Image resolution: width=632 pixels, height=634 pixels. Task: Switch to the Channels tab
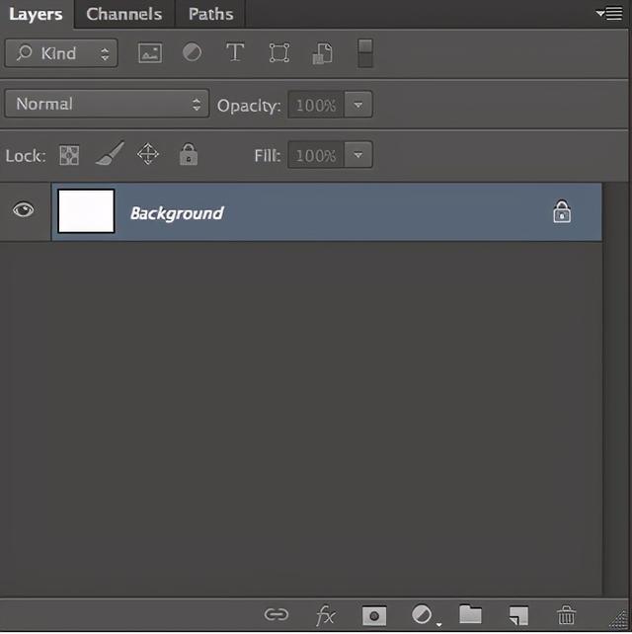[x=124, y=14]
